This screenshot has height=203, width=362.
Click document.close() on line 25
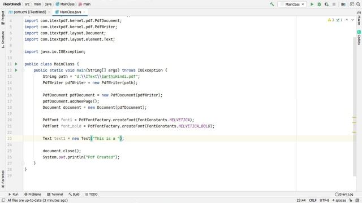tap(62, 151)
